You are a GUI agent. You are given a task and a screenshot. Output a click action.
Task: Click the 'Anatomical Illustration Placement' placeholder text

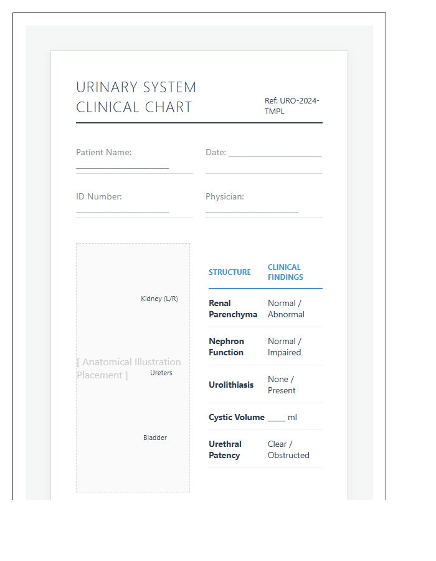129,368
